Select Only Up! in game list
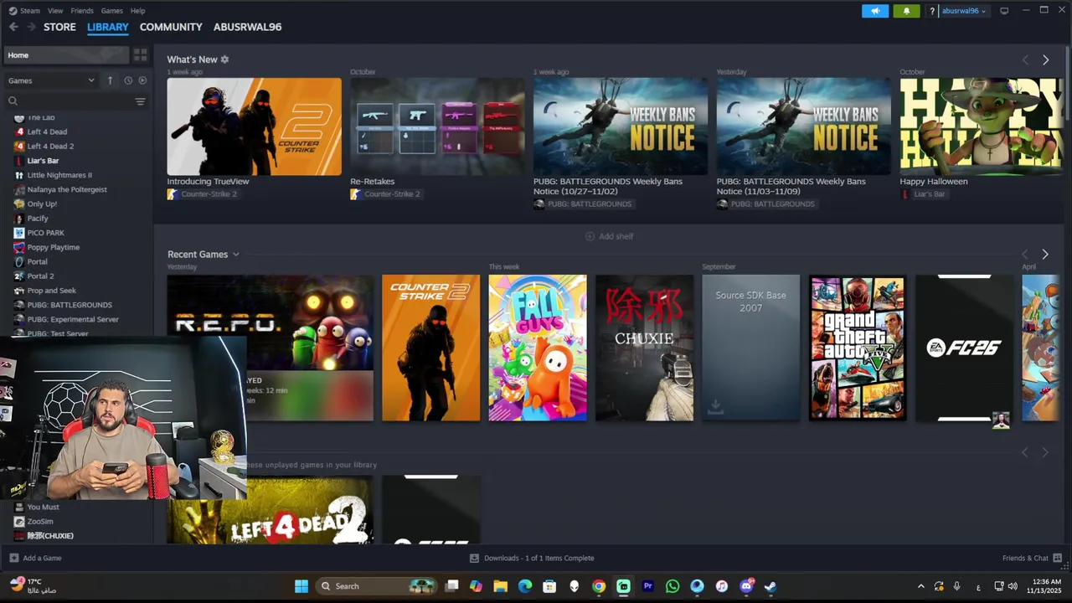 (x=42, y=204)
